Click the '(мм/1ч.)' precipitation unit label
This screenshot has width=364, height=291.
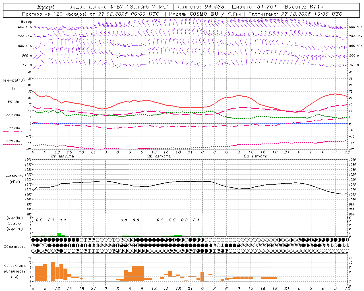point(15,229)
